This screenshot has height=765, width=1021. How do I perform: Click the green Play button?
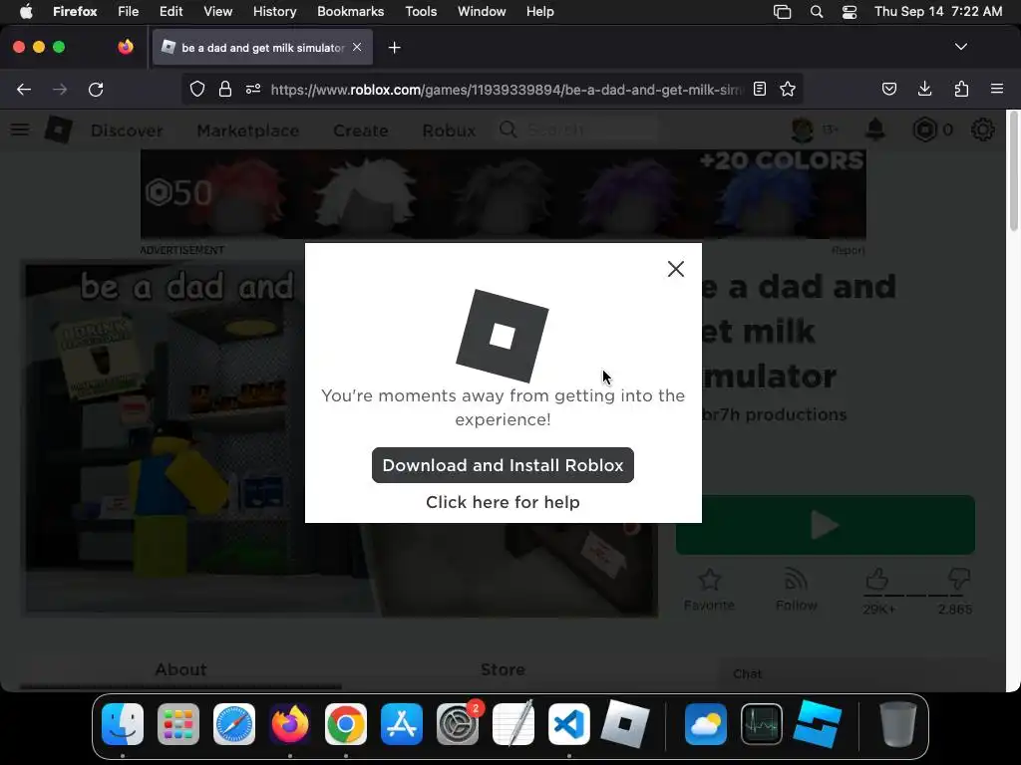click(825, 524)
